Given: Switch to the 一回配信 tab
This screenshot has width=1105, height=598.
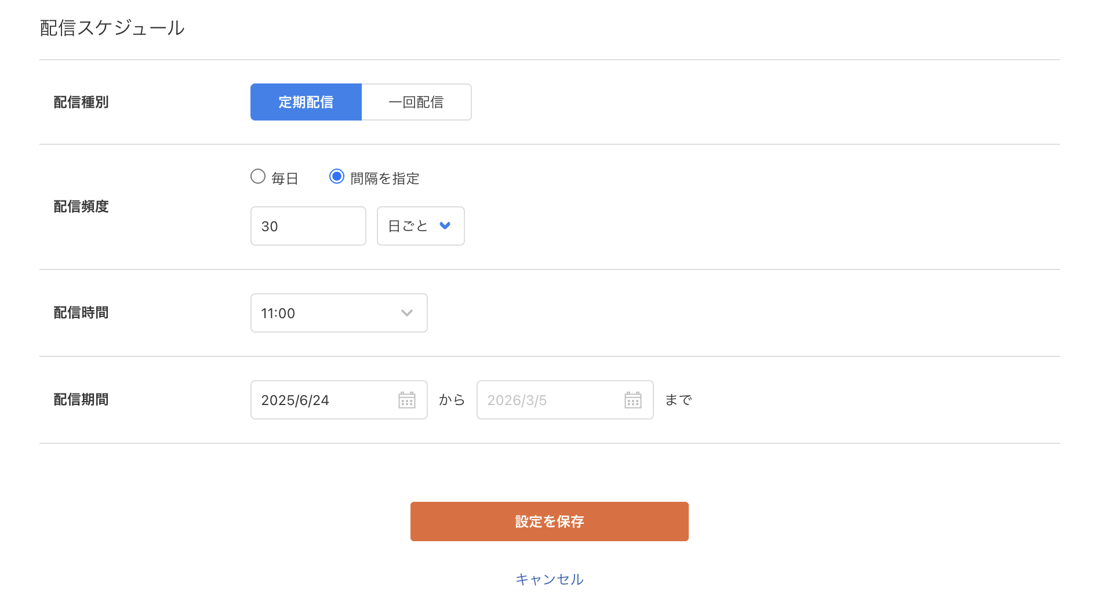Looking at the screenshot, I should click(416, 102).
